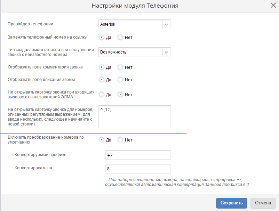The width and height of the screenshot is (279, 211).
Task: Click the Конвертировать на field containing 8
Action: (x=138, y=169)
